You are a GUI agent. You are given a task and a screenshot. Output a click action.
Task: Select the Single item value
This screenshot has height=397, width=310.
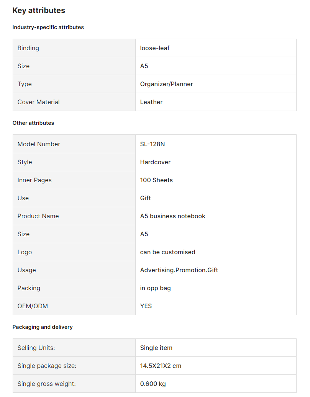point(156,348)
